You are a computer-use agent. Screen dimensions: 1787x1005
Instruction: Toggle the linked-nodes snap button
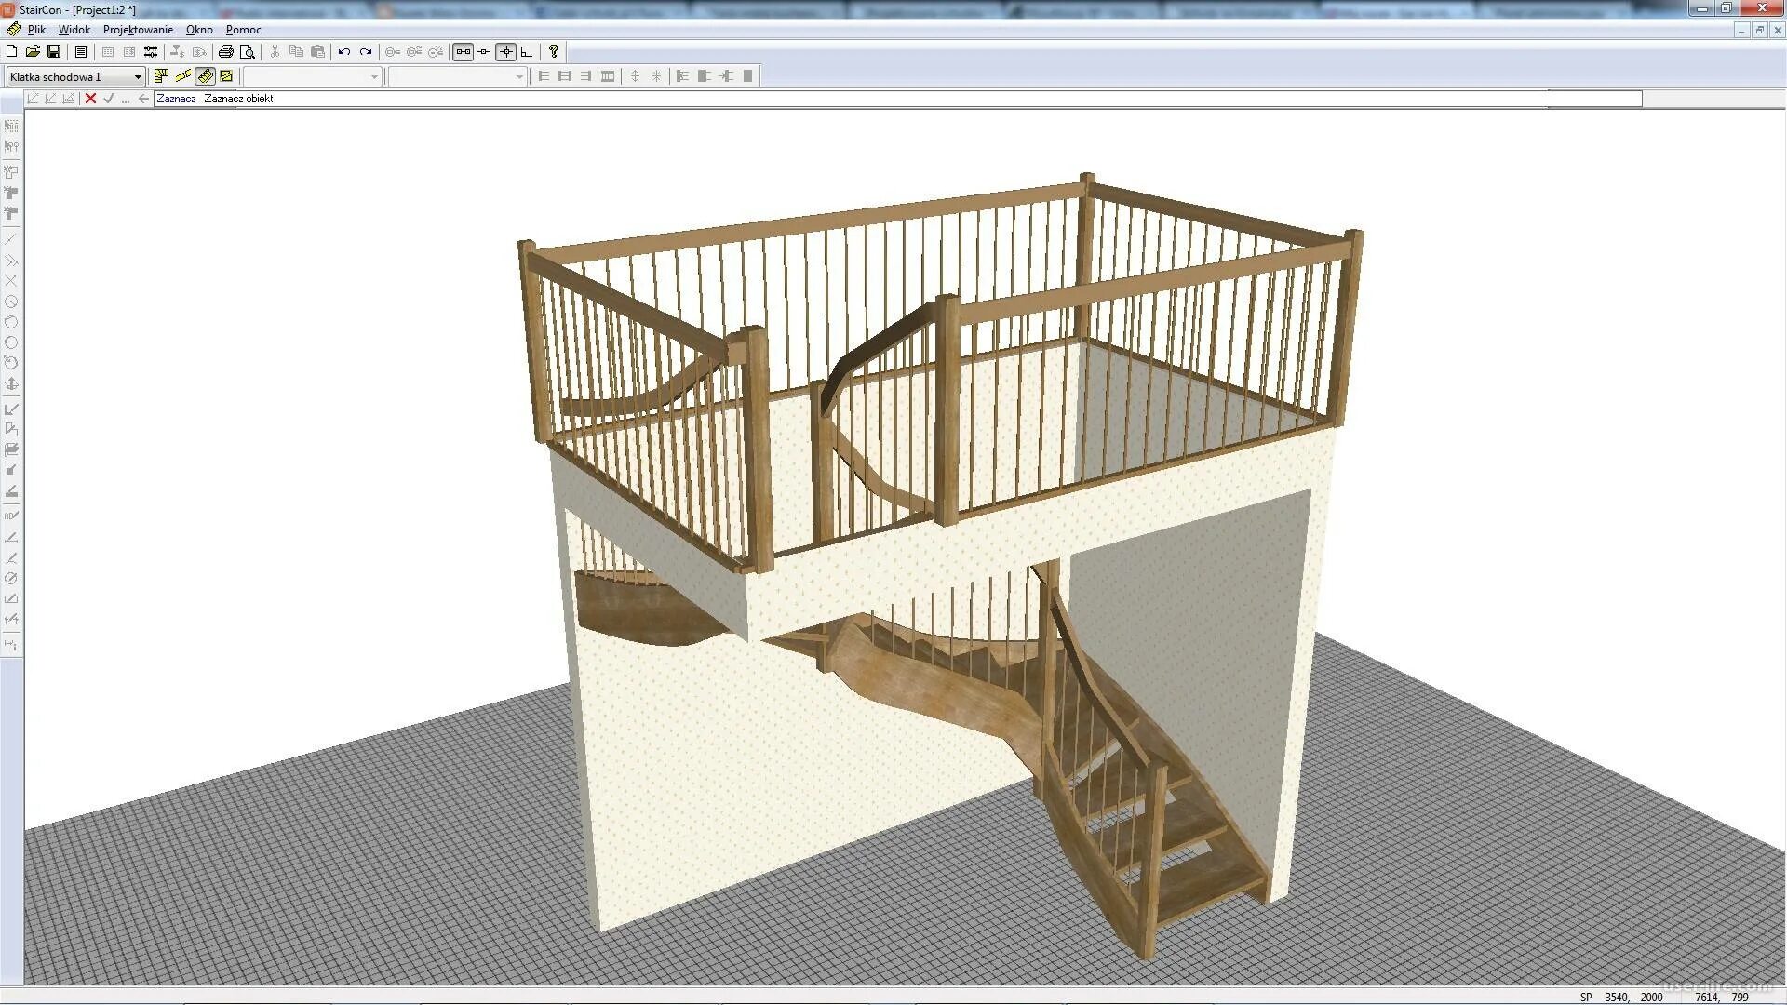click(x=463, y=52)
